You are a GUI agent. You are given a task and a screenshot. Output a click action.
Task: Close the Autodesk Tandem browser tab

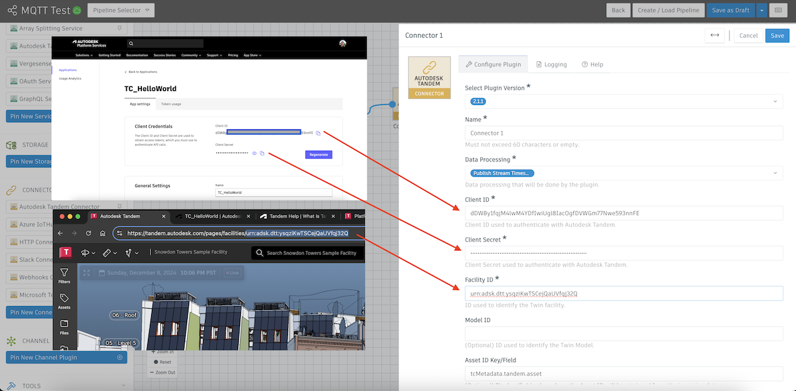165,216
